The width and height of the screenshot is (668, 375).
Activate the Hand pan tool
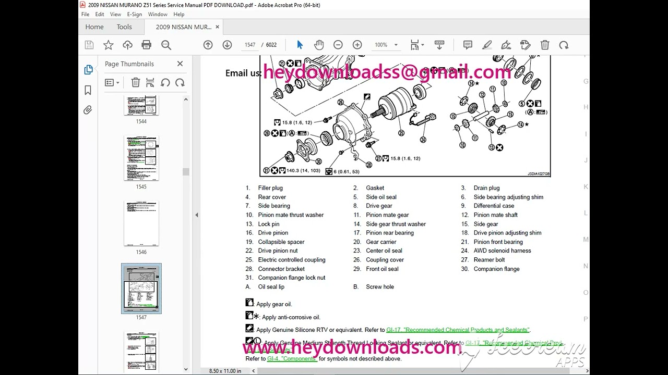pyautogui.click(x=319, y=45)
